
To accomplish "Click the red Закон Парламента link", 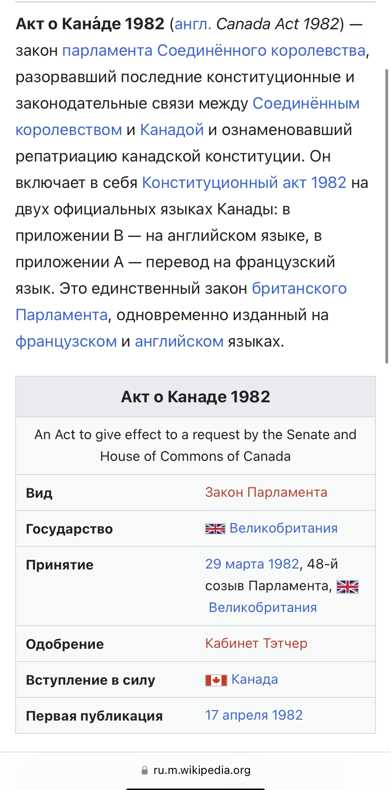I will [x=266, y=492].
